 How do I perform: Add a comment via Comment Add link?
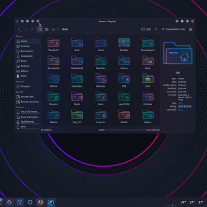pyautogui.click(x=181, y=110)
